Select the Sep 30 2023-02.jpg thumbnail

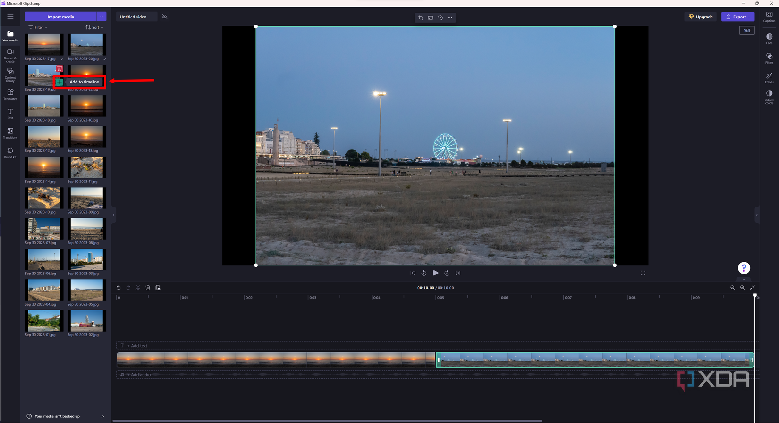coord(86,321)
